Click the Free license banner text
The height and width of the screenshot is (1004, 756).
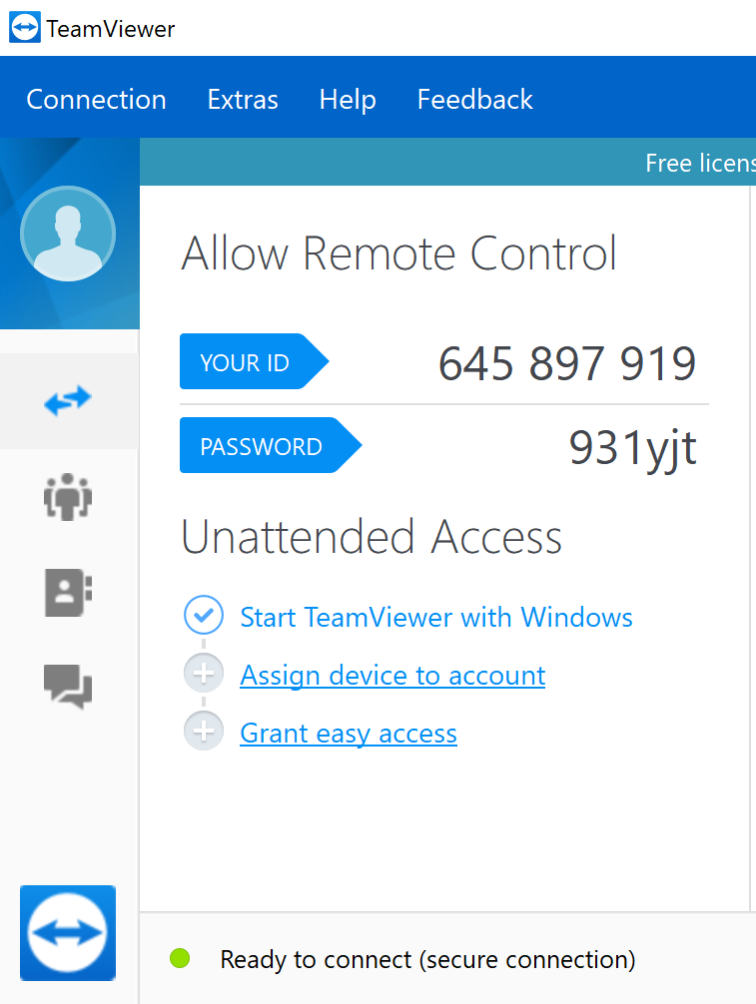[x=700, y=163]
